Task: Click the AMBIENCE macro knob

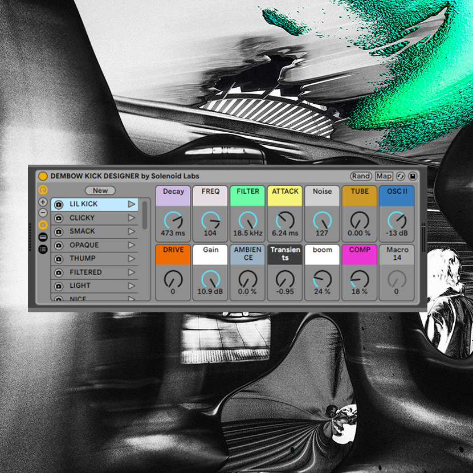Action: point(248,279)
